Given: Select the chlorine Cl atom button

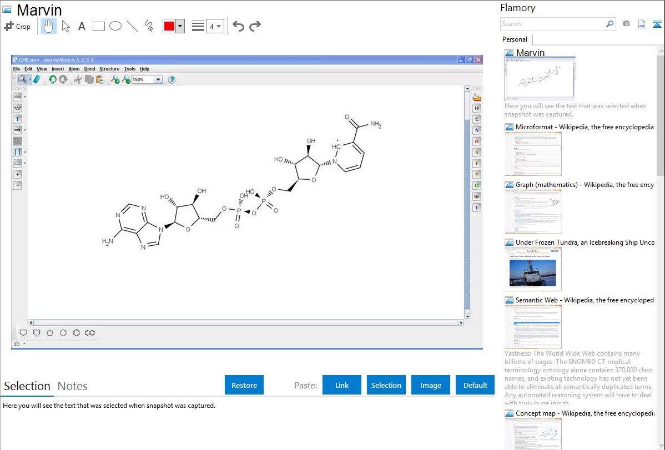Looking at the screenshot, I should [x=477, y=185].
